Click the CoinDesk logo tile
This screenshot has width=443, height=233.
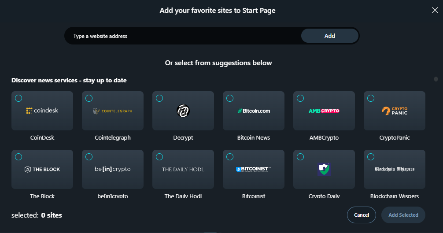42,111
